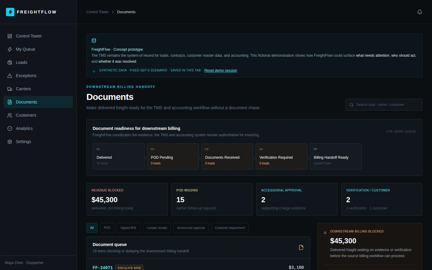
Task: Click the search magnifier icon
Action: coord(351,105)
